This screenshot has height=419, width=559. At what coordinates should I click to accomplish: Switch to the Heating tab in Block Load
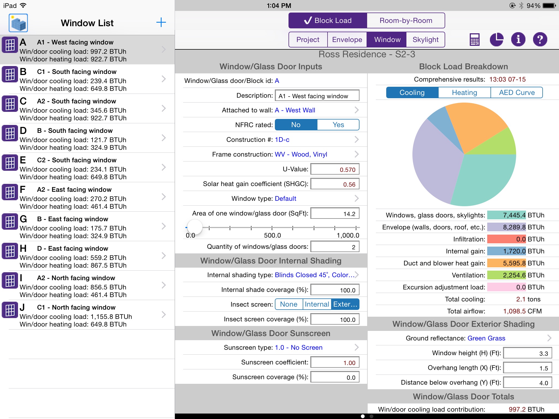pyautogui.click(x=463, y=93)
